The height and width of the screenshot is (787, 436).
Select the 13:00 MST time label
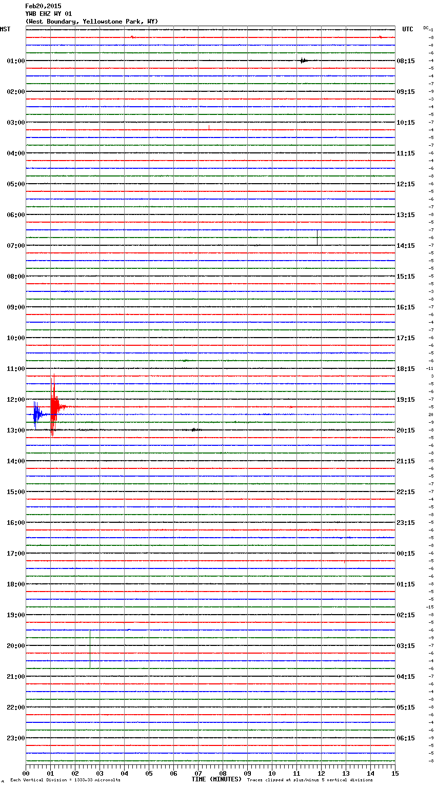tap(15, 430)
